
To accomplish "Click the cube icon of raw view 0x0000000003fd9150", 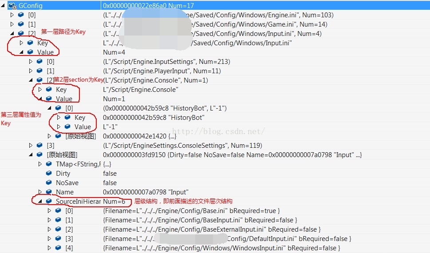I will [40, 154].
